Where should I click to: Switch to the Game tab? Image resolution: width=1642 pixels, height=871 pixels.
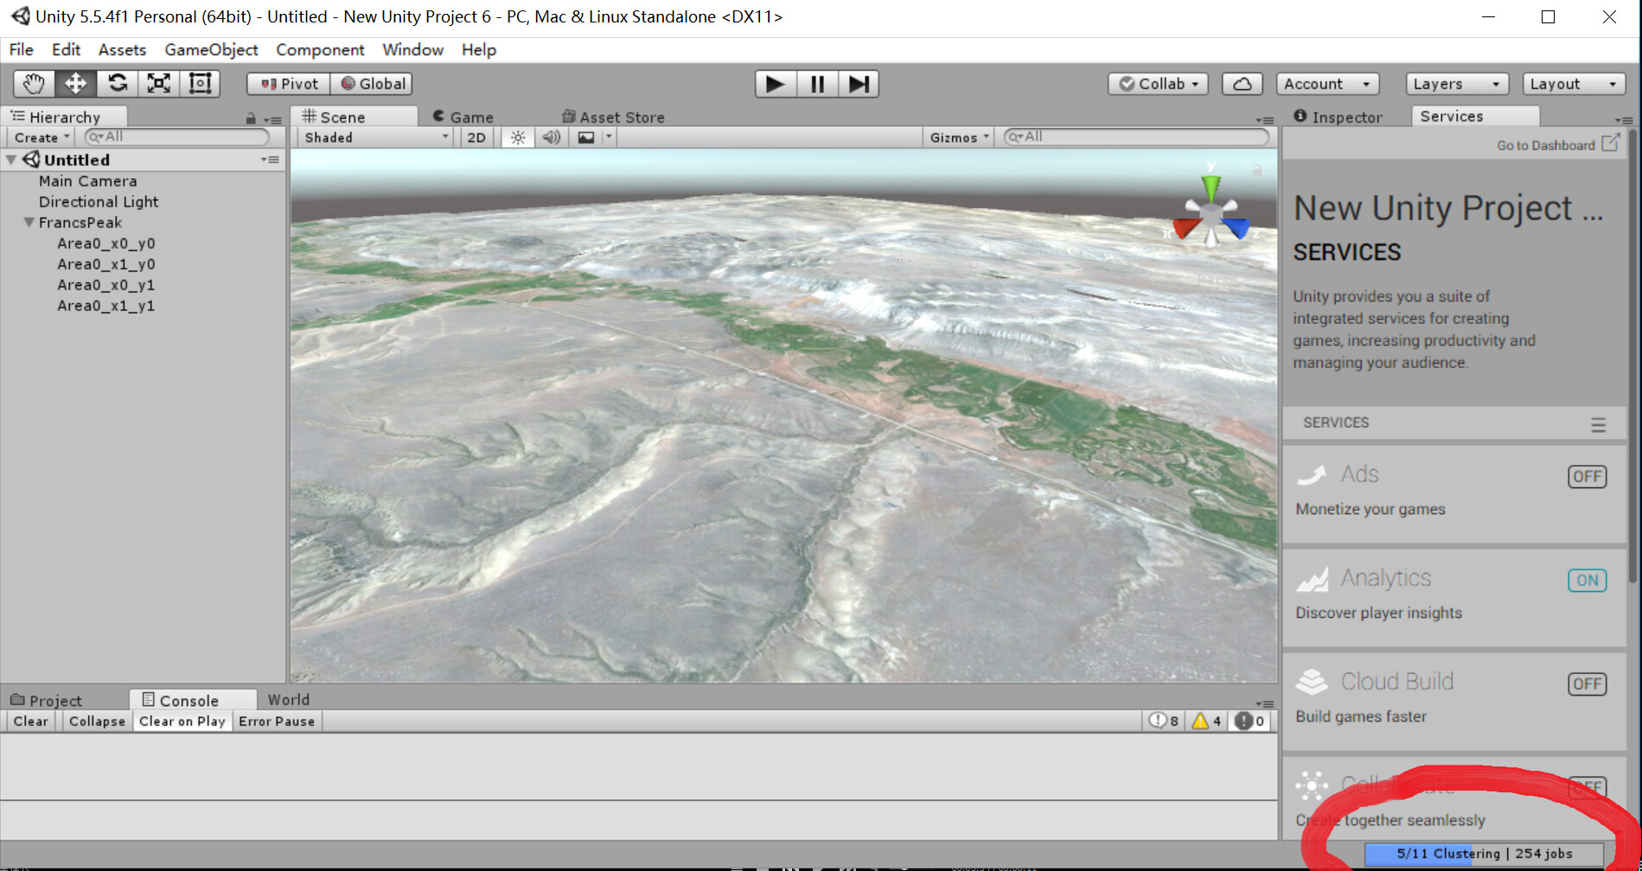point(470,116)
